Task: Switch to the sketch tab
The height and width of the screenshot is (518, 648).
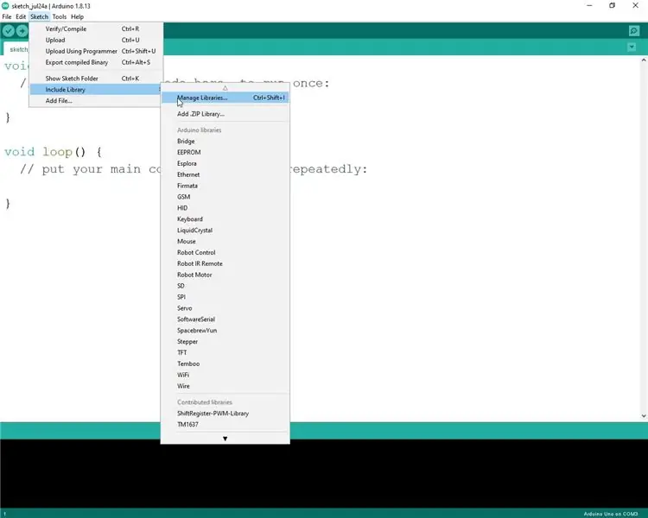Action: 16,49
